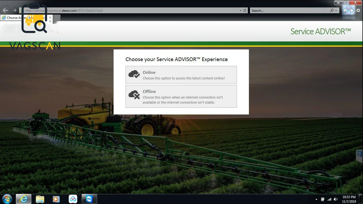Viewport: 363px width, 204px height.
Task: Restore down the Internet Explorer window
Action: coord(345,3)
